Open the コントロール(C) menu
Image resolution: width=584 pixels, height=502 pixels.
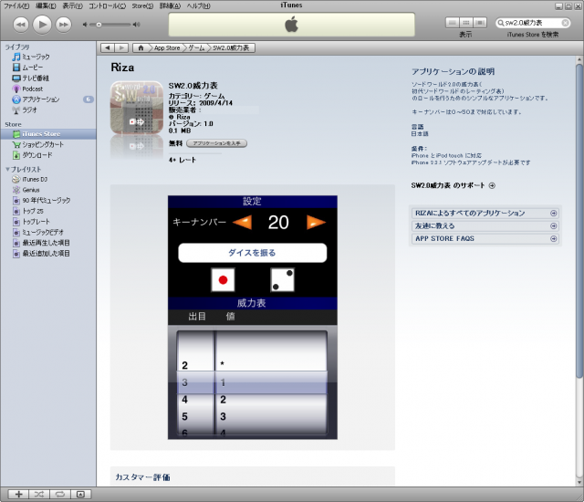click(108, 5)
